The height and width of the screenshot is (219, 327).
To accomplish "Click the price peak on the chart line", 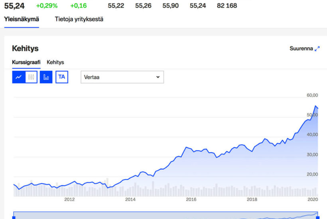I will click(x=315, y=106).
